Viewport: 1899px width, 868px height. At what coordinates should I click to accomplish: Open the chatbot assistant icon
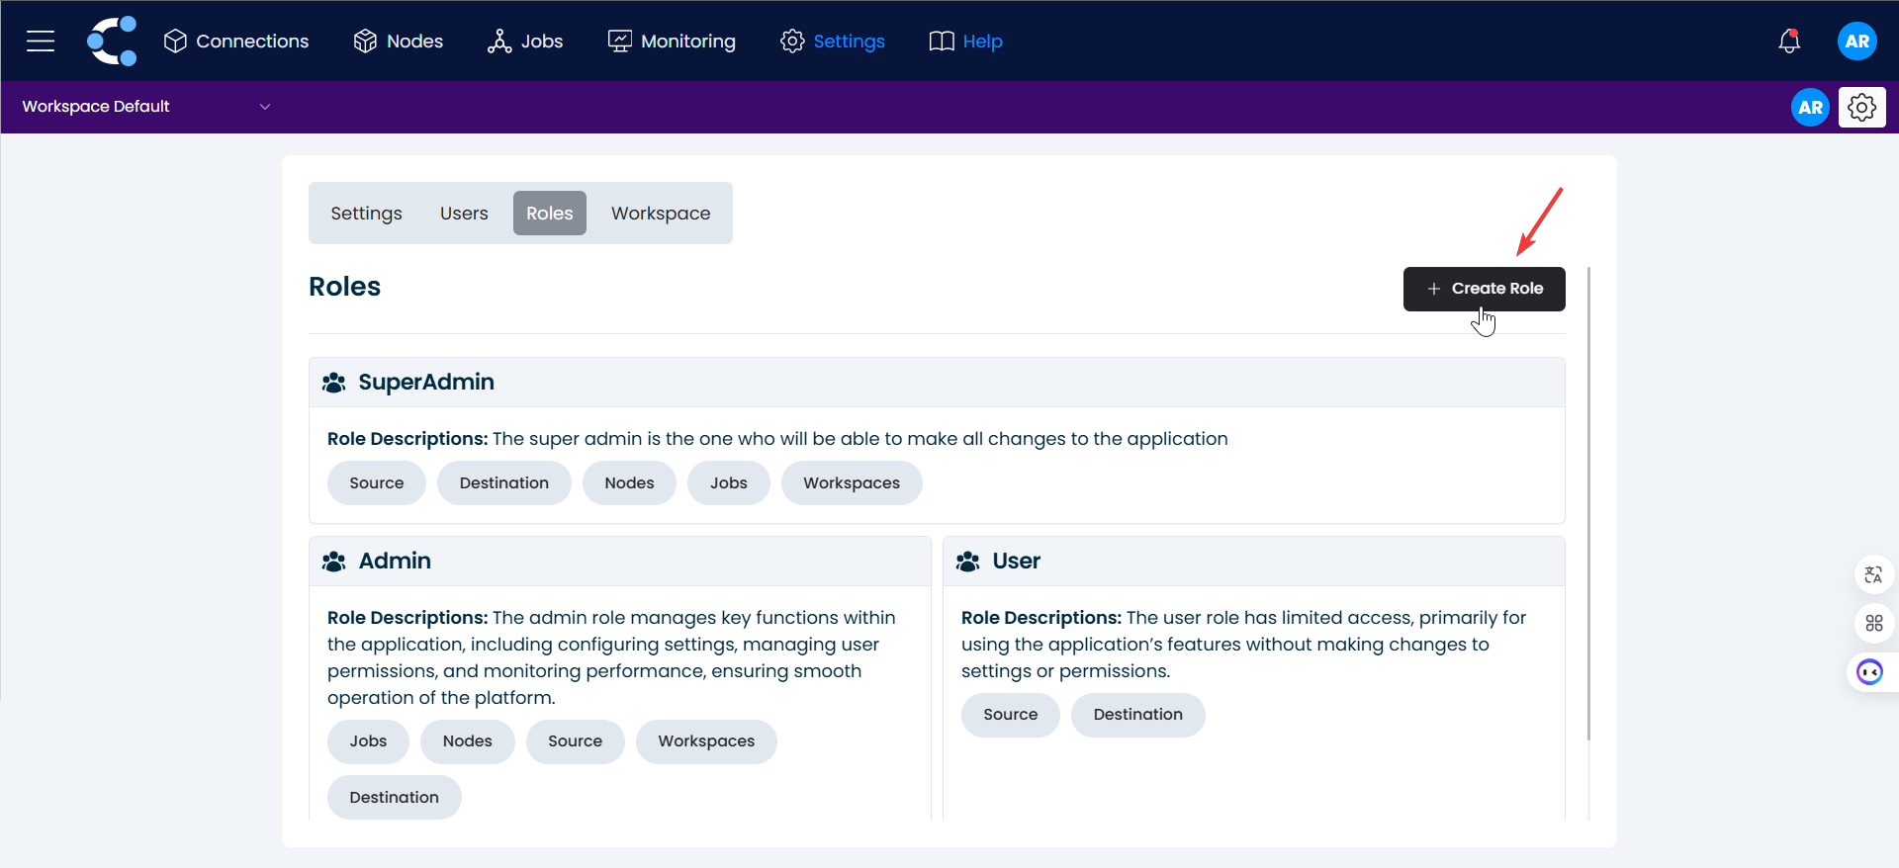tap(1869, 672)
